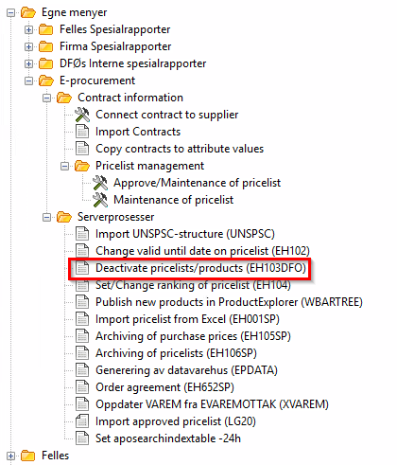Click document icon for Set aposearchindextable -24h
The image size is (397, 465).
tap(82, 438)
